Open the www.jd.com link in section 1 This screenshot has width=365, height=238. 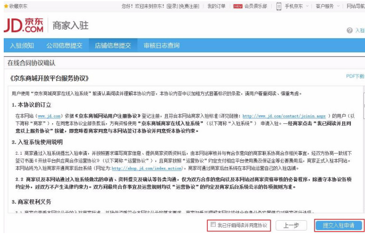tap(49, 116)
